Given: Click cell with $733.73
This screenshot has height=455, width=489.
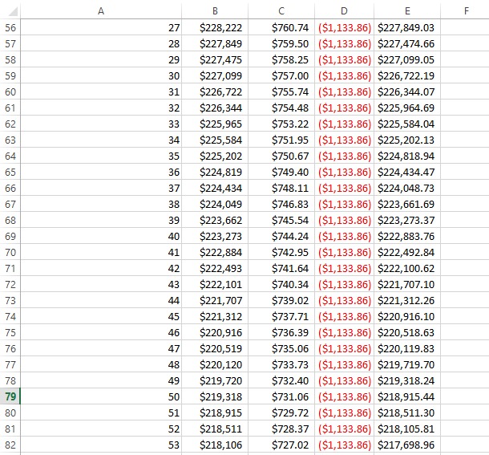Looking at the screenshot, I should click(281, 365).
